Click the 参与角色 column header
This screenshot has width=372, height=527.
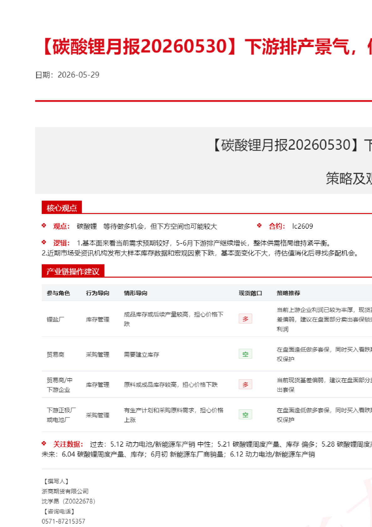coord(58,293)
